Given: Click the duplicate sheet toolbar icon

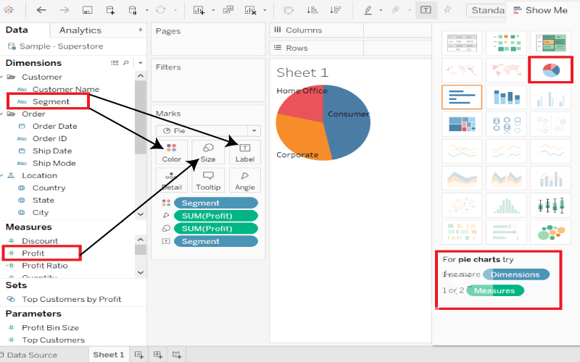Looking at the screenshot, I should [x=228, y=10].
